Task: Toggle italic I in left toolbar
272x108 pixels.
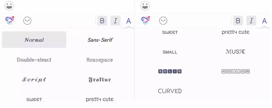Action: 115,21
